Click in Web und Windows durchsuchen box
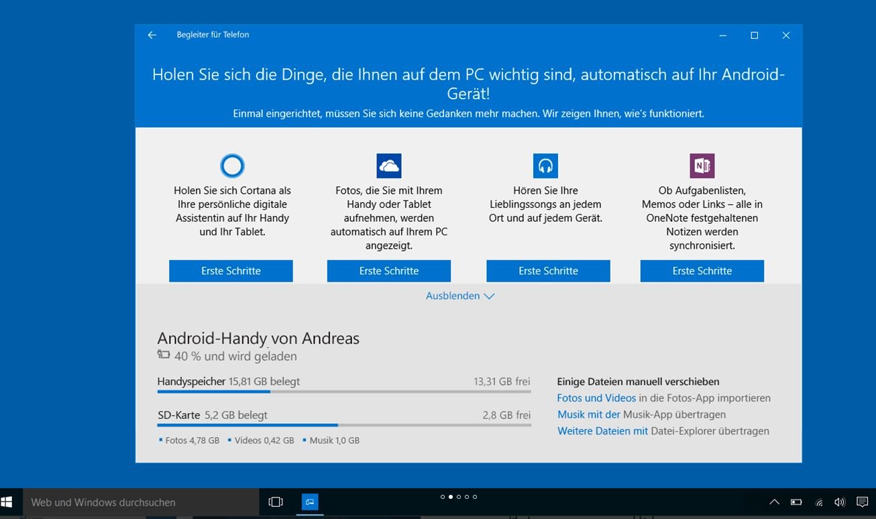876x519 pixels. pos(141,502)
